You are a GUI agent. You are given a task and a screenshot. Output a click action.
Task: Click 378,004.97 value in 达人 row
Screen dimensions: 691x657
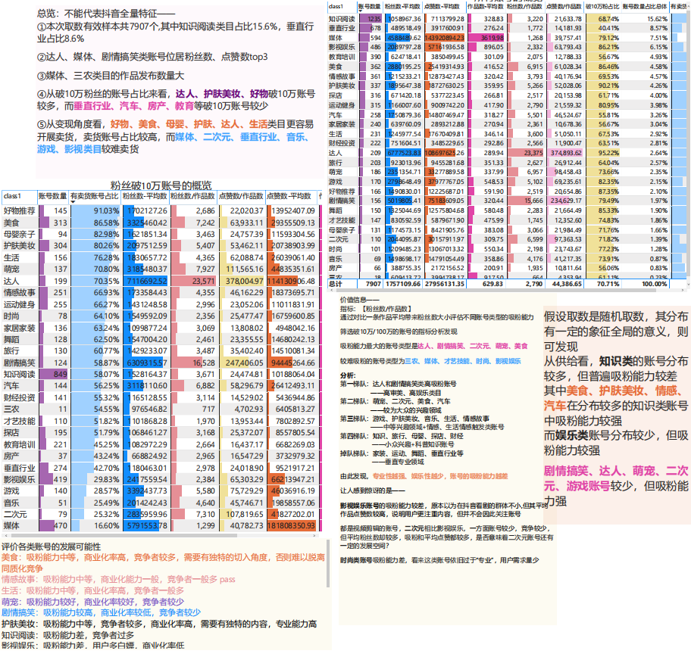point(244,281)
